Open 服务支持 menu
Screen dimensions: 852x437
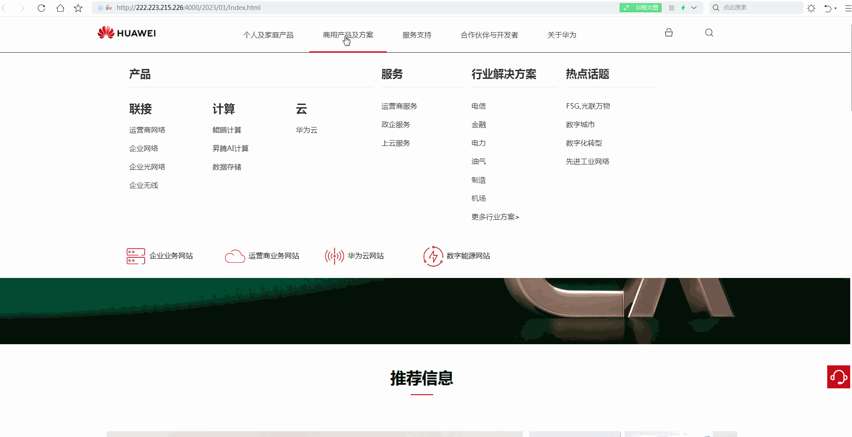click(417, 35)
